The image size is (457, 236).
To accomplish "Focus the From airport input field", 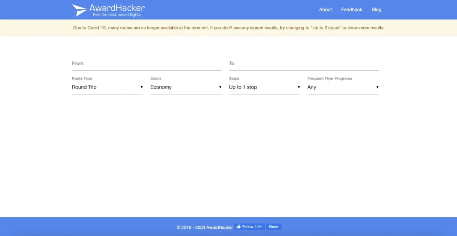I will coord(147,64).
